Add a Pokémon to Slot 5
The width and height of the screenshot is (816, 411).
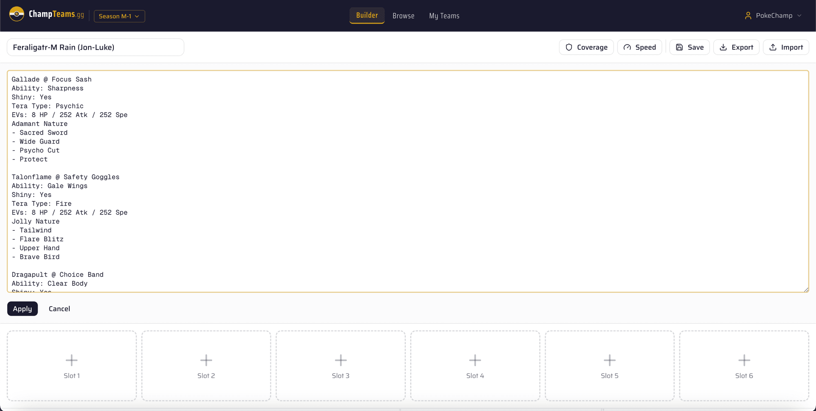pyautogui.click(x=610, y=366)
